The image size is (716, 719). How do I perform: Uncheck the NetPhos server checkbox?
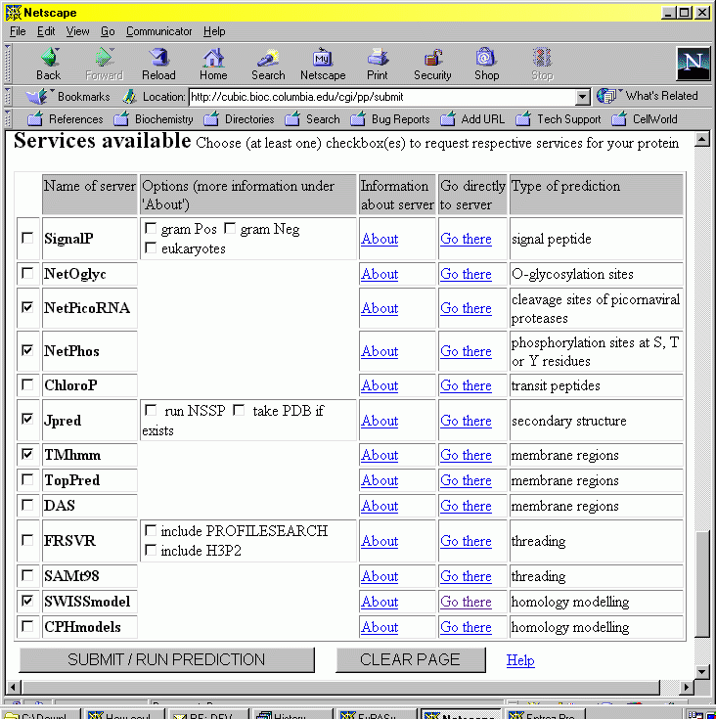[x=27, y=350]
